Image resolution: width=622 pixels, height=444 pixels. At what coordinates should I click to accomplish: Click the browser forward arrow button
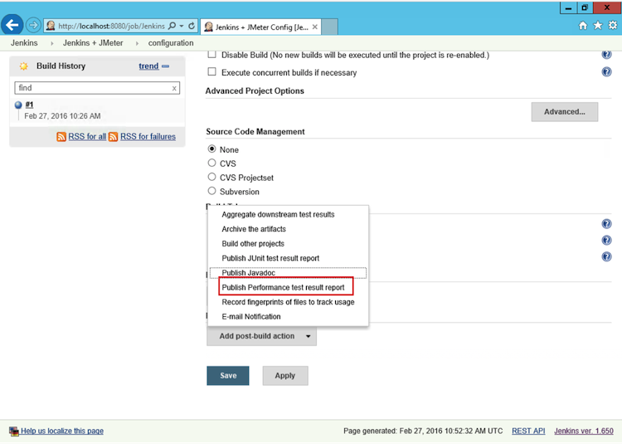point(34,26)
